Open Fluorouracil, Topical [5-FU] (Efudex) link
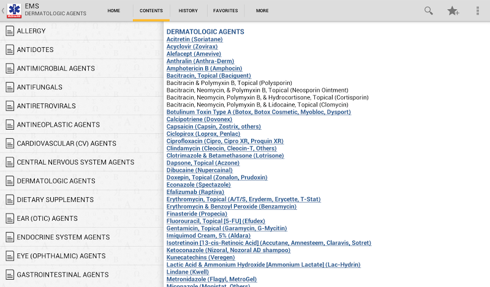The width and height of the screenshot is (490, 287). pos(216,221)
